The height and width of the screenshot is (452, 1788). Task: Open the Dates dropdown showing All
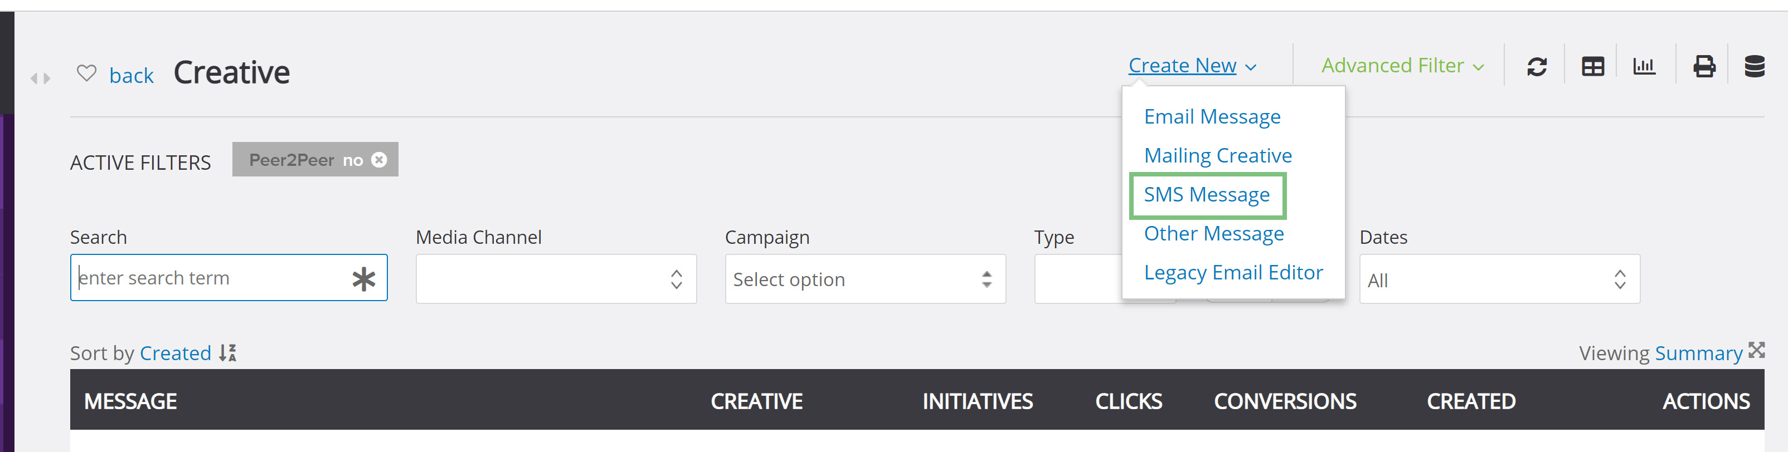point(1499,279)
